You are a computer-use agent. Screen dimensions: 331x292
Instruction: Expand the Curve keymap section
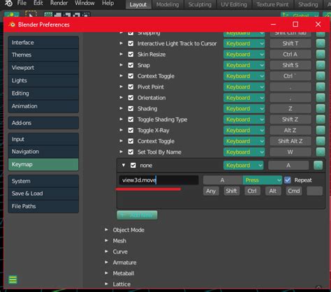point(106,251)
